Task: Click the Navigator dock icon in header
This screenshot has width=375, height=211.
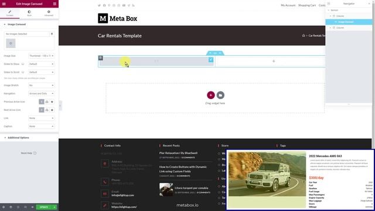Action: click(329, 4)
